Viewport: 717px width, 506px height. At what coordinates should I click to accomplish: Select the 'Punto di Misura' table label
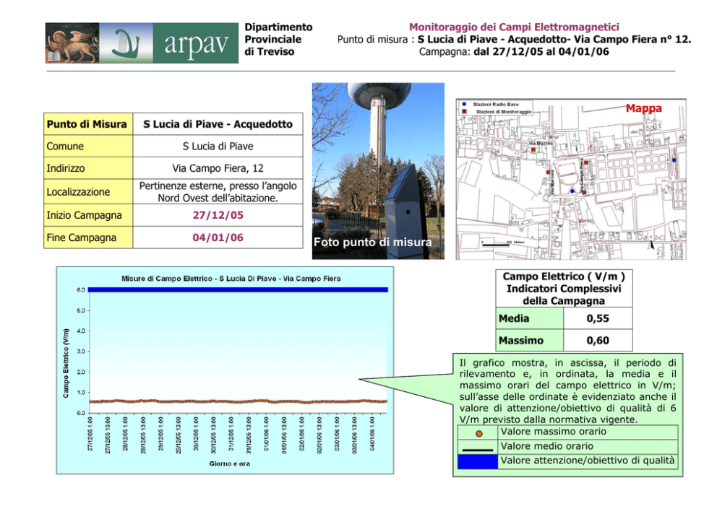point(88,124)
